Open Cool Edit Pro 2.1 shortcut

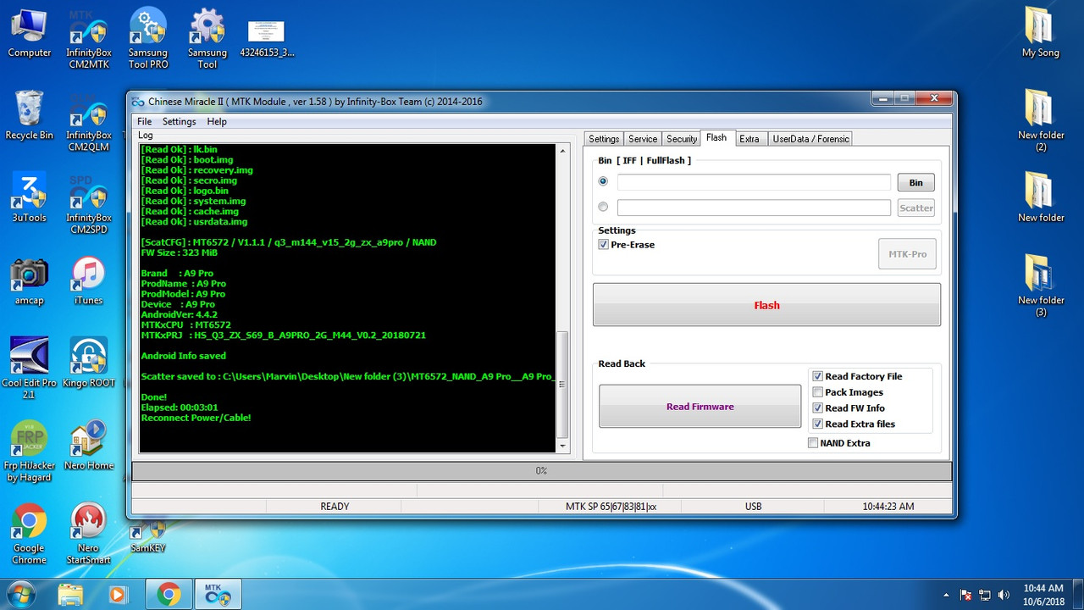(30, 369)
